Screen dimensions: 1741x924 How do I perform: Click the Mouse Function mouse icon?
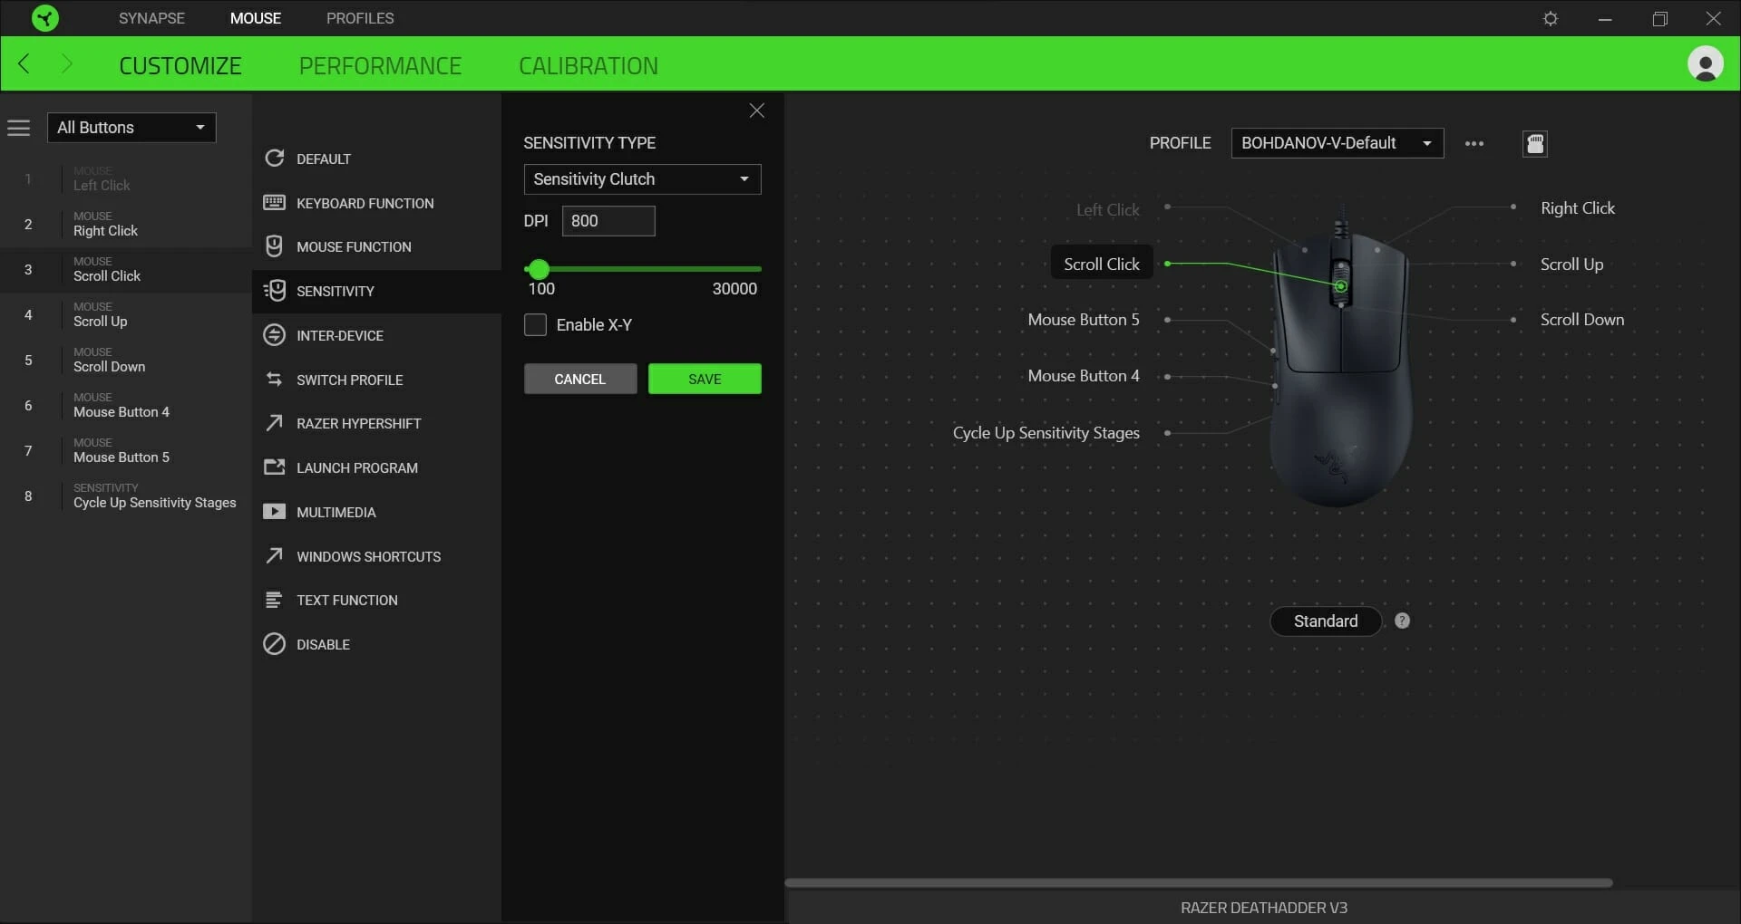pyautogui.click(x=274, y=246)
